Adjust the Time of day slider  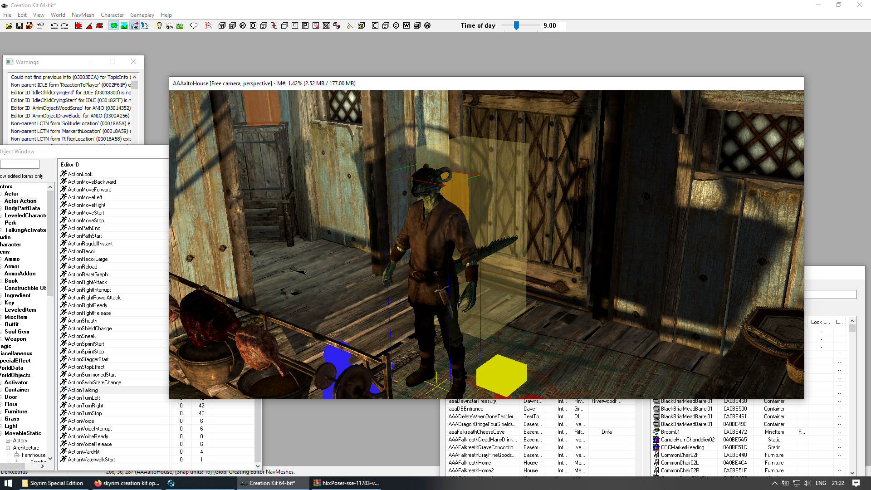tap(516, 26)
